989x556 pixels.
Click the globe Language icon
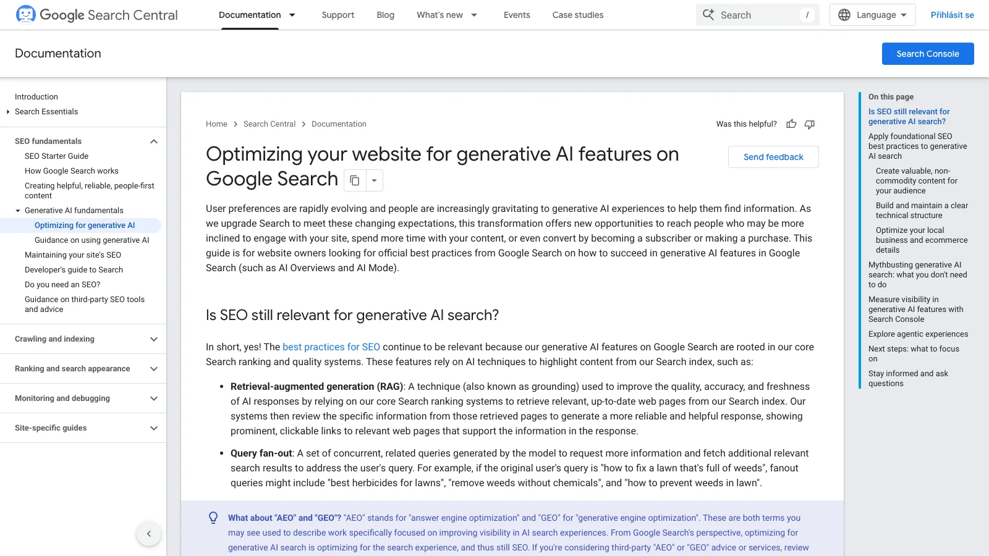tap(844, 15)
